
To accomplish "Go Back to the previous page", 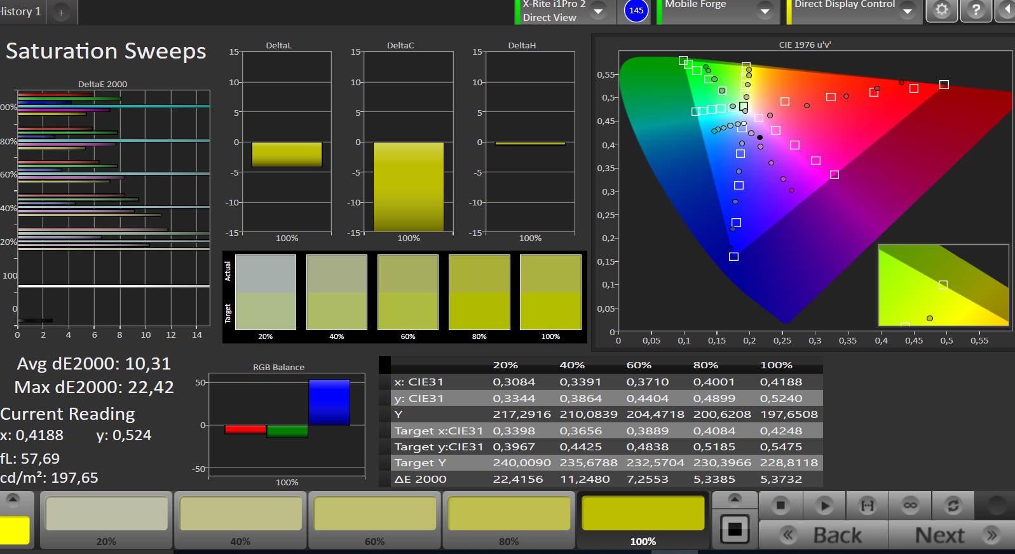I will (x=824, y=536).
